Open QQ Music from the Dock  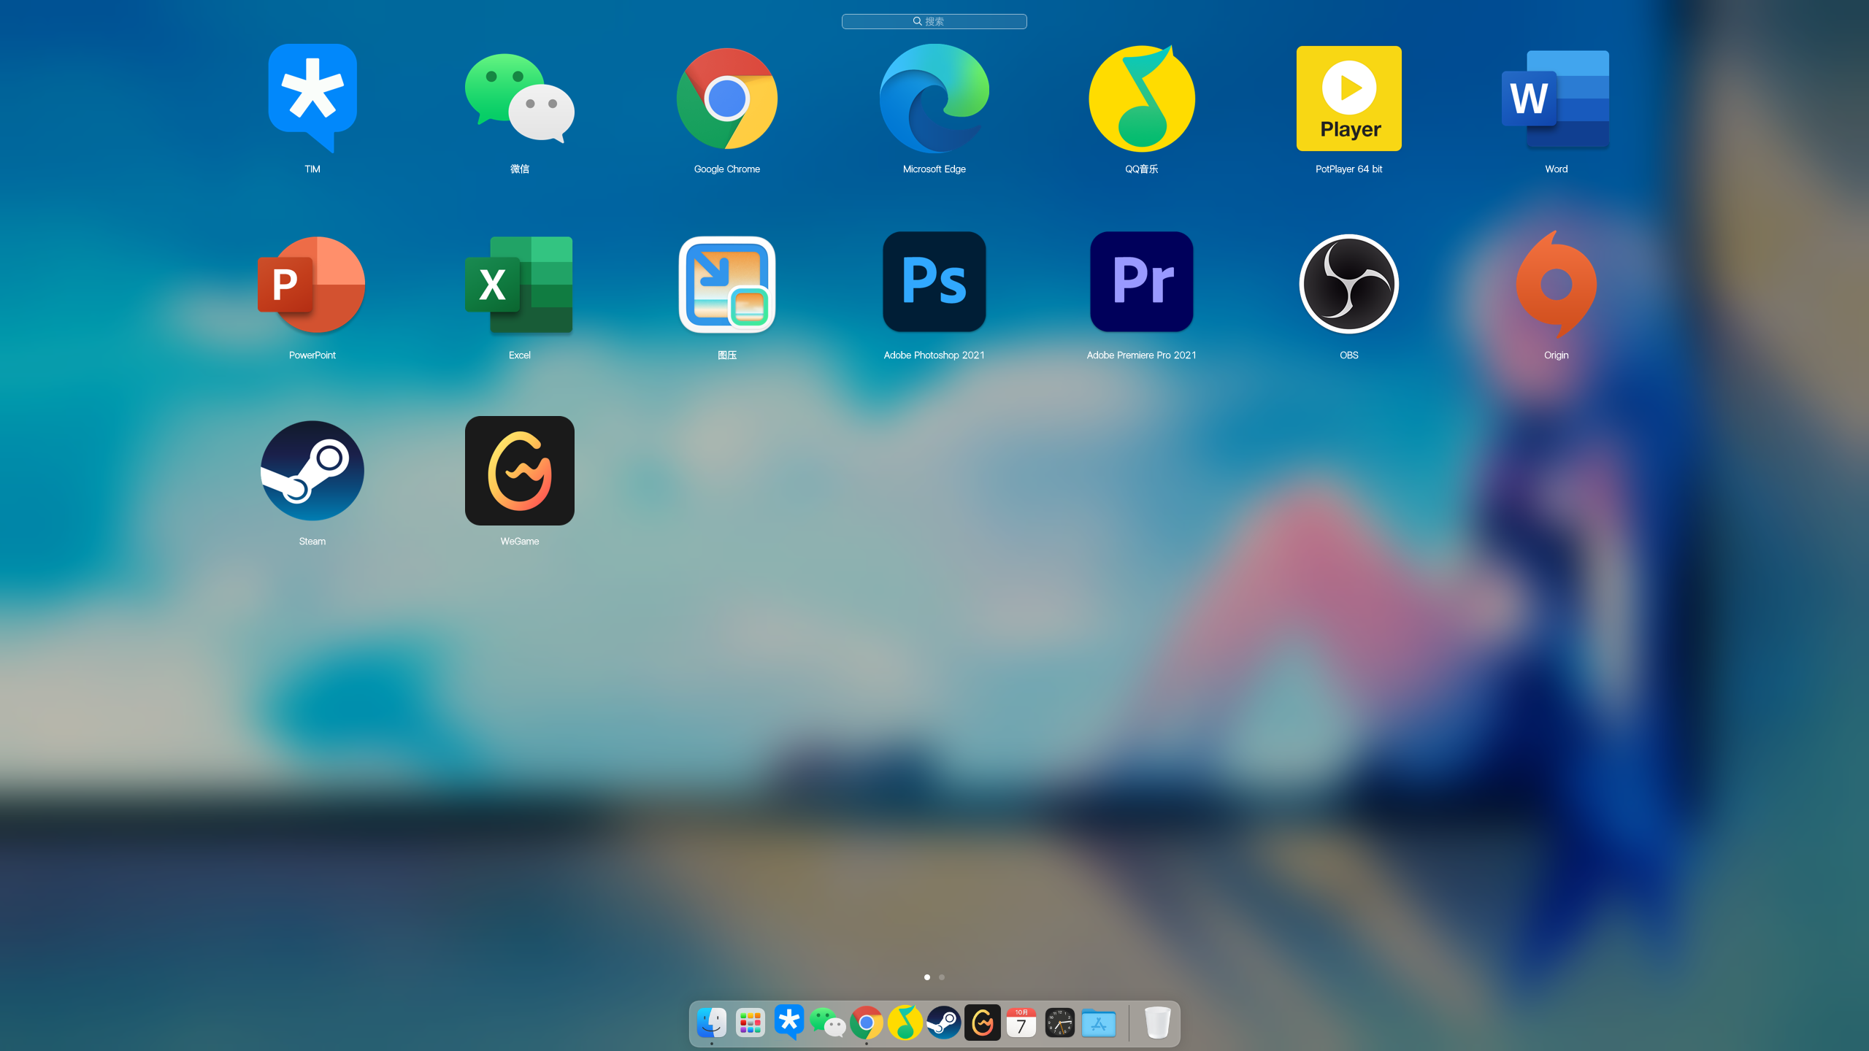click(x=905, y=1023)
